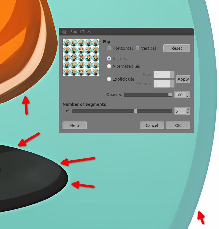Decrease Opacity value with down arrow

tap(188, 96)
